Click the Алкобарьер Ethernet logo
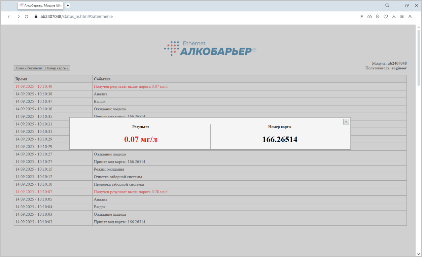422x257 pixels. 210,48
